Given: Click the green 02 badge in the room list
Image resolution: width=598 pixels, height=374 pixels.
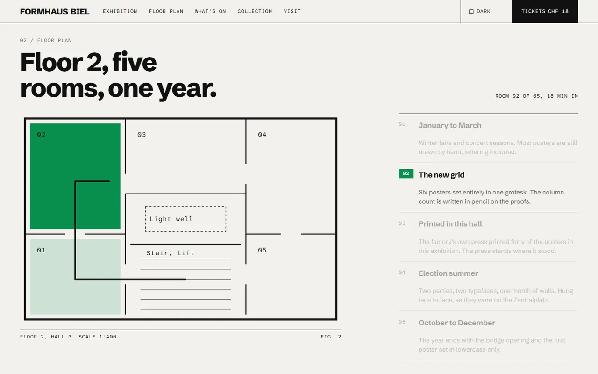Looking at the screenshot, I should pos(406,173).
